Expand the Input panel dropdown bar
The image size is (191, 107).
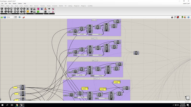pyautogui.click(x=35, y=14)
